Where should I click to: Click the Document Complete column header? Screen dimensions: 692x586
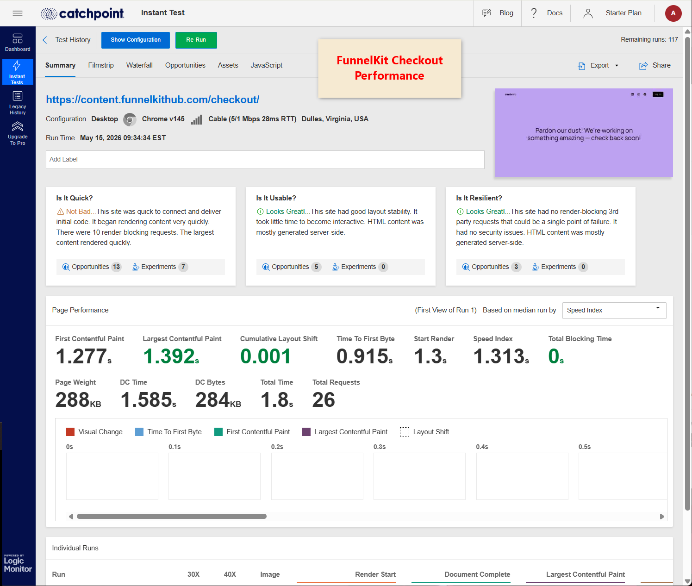pyautogui.click(x=477, y=574)
